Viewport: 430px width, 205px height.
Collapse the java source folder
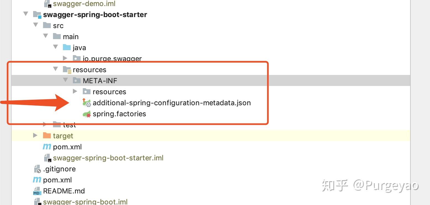click(55, 47)
